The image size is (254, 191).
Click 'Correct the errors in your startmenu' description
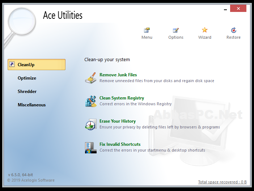click(x=152, y=150)
